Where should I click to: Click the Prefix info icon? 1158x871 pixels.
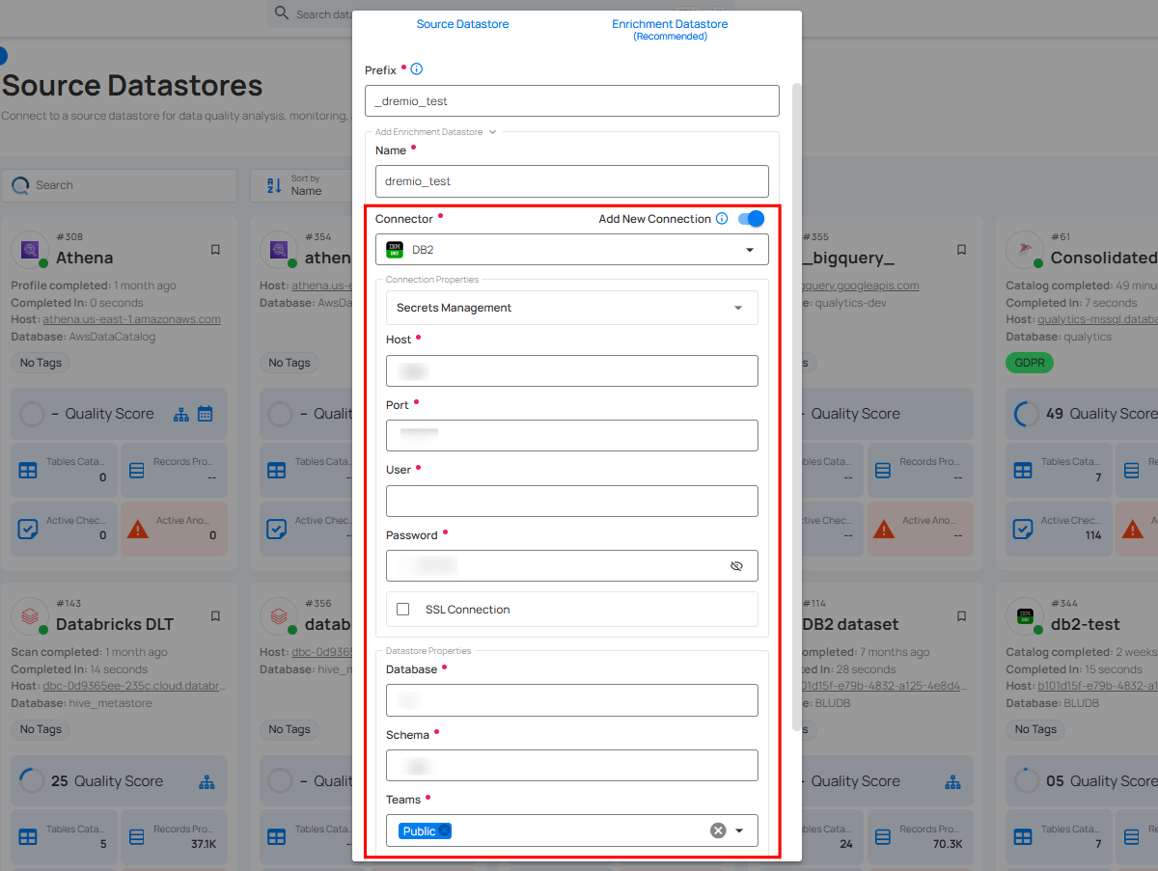tap(417, 69)
